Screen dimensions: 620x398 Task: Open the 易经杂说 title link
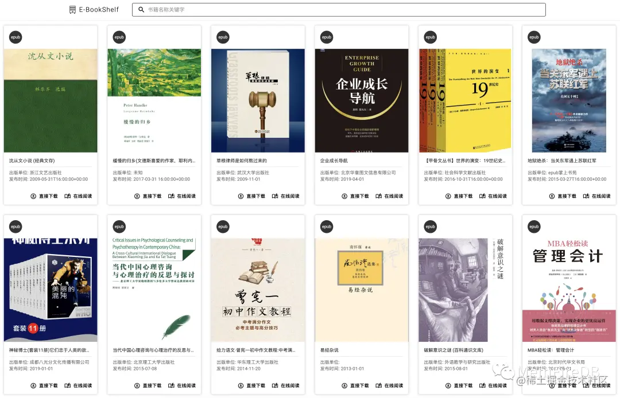click(x=330, y=350)
